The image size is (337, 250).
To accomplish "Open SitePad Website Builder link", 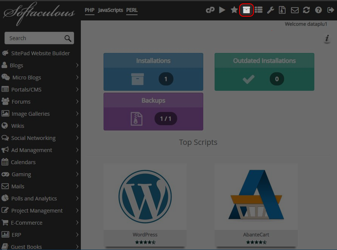I will (x=40, y=53).
